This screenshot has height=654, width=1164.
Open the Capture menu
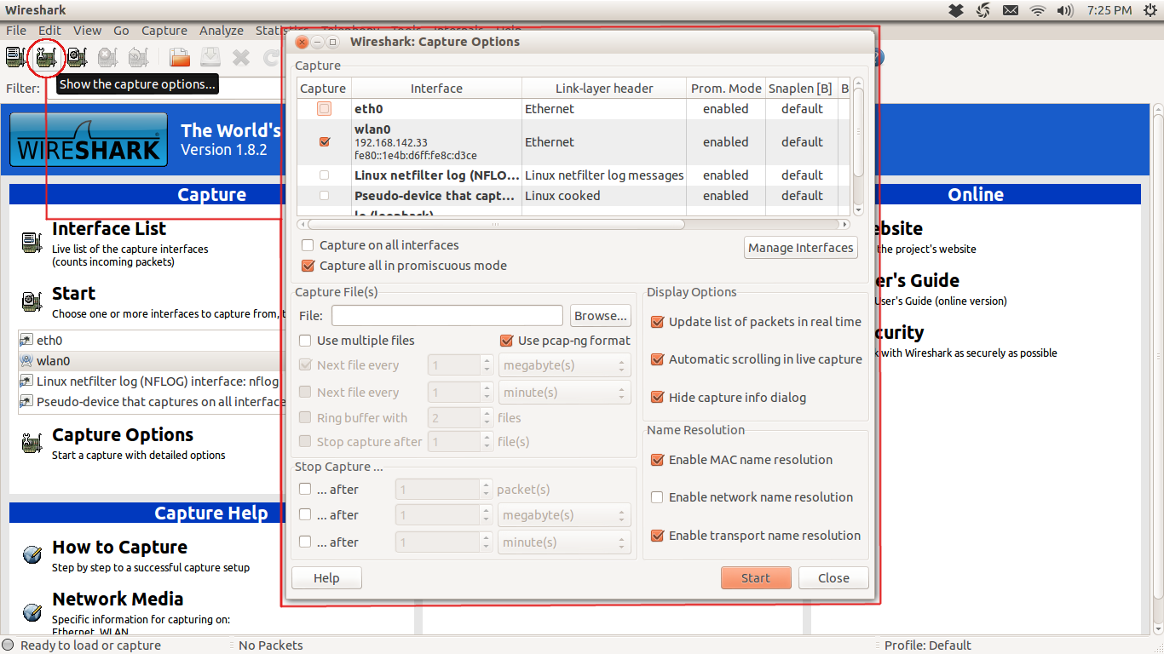[164, 31]
